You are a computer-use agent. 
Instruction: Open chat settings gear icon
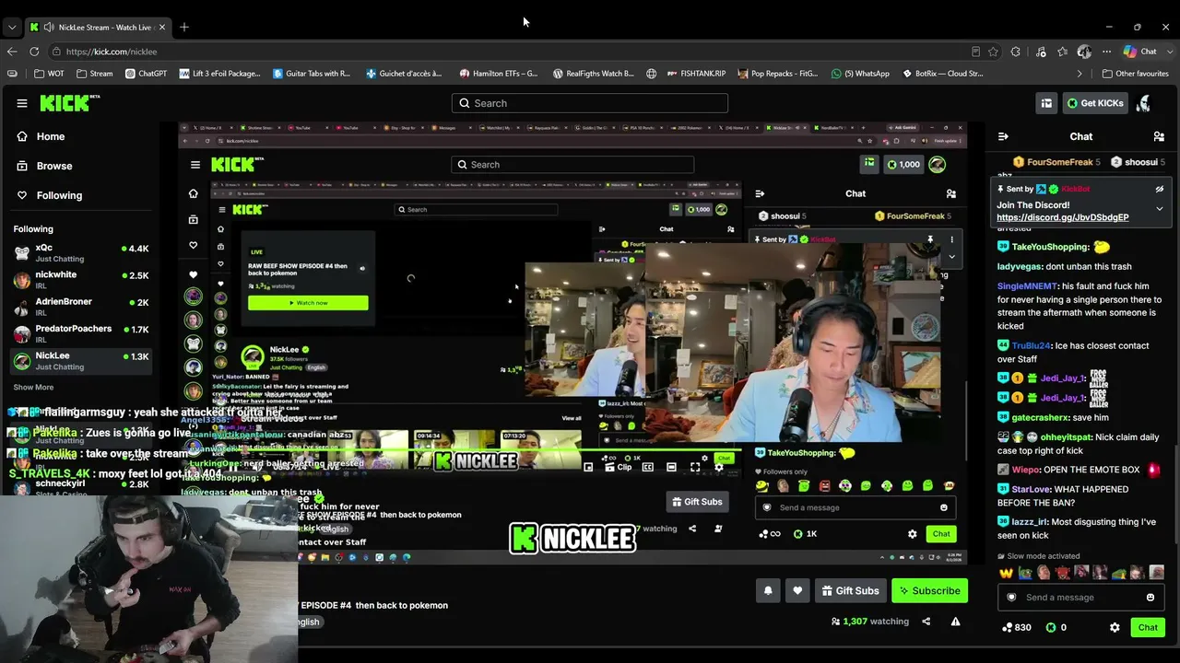(1115, 627)
